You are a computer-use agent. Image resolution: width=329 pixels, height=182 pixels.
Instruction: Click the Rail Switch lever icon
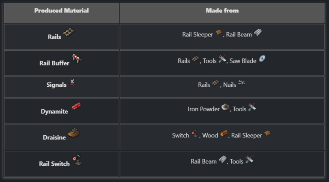pos(77,159)
